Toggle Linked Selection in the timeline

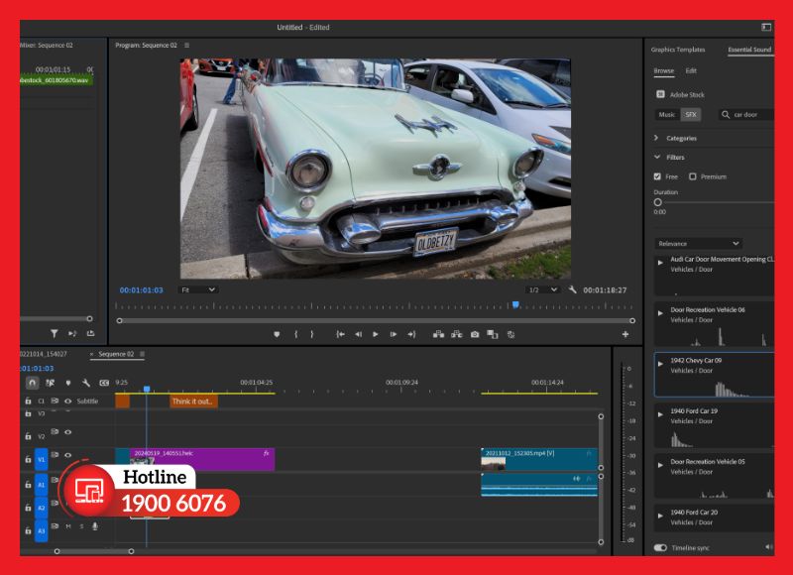pyautogui.click(x=51, y=383)
